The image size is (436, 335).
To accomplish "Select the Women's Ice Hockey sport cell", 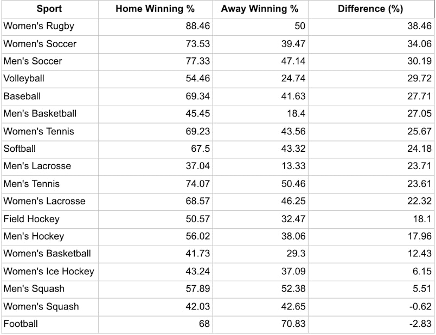I will (49, 272).
